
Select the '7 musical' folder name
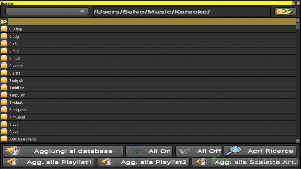[x=17, y=117]
